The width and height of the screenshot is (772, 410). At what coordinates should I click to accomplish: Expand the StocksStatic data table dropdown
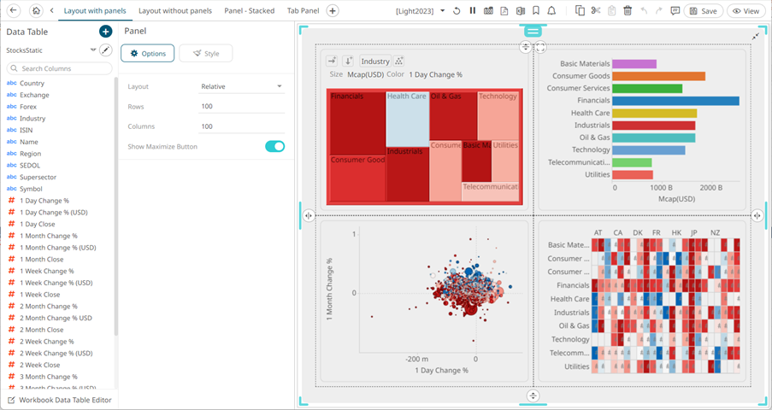tap(92, 50)
